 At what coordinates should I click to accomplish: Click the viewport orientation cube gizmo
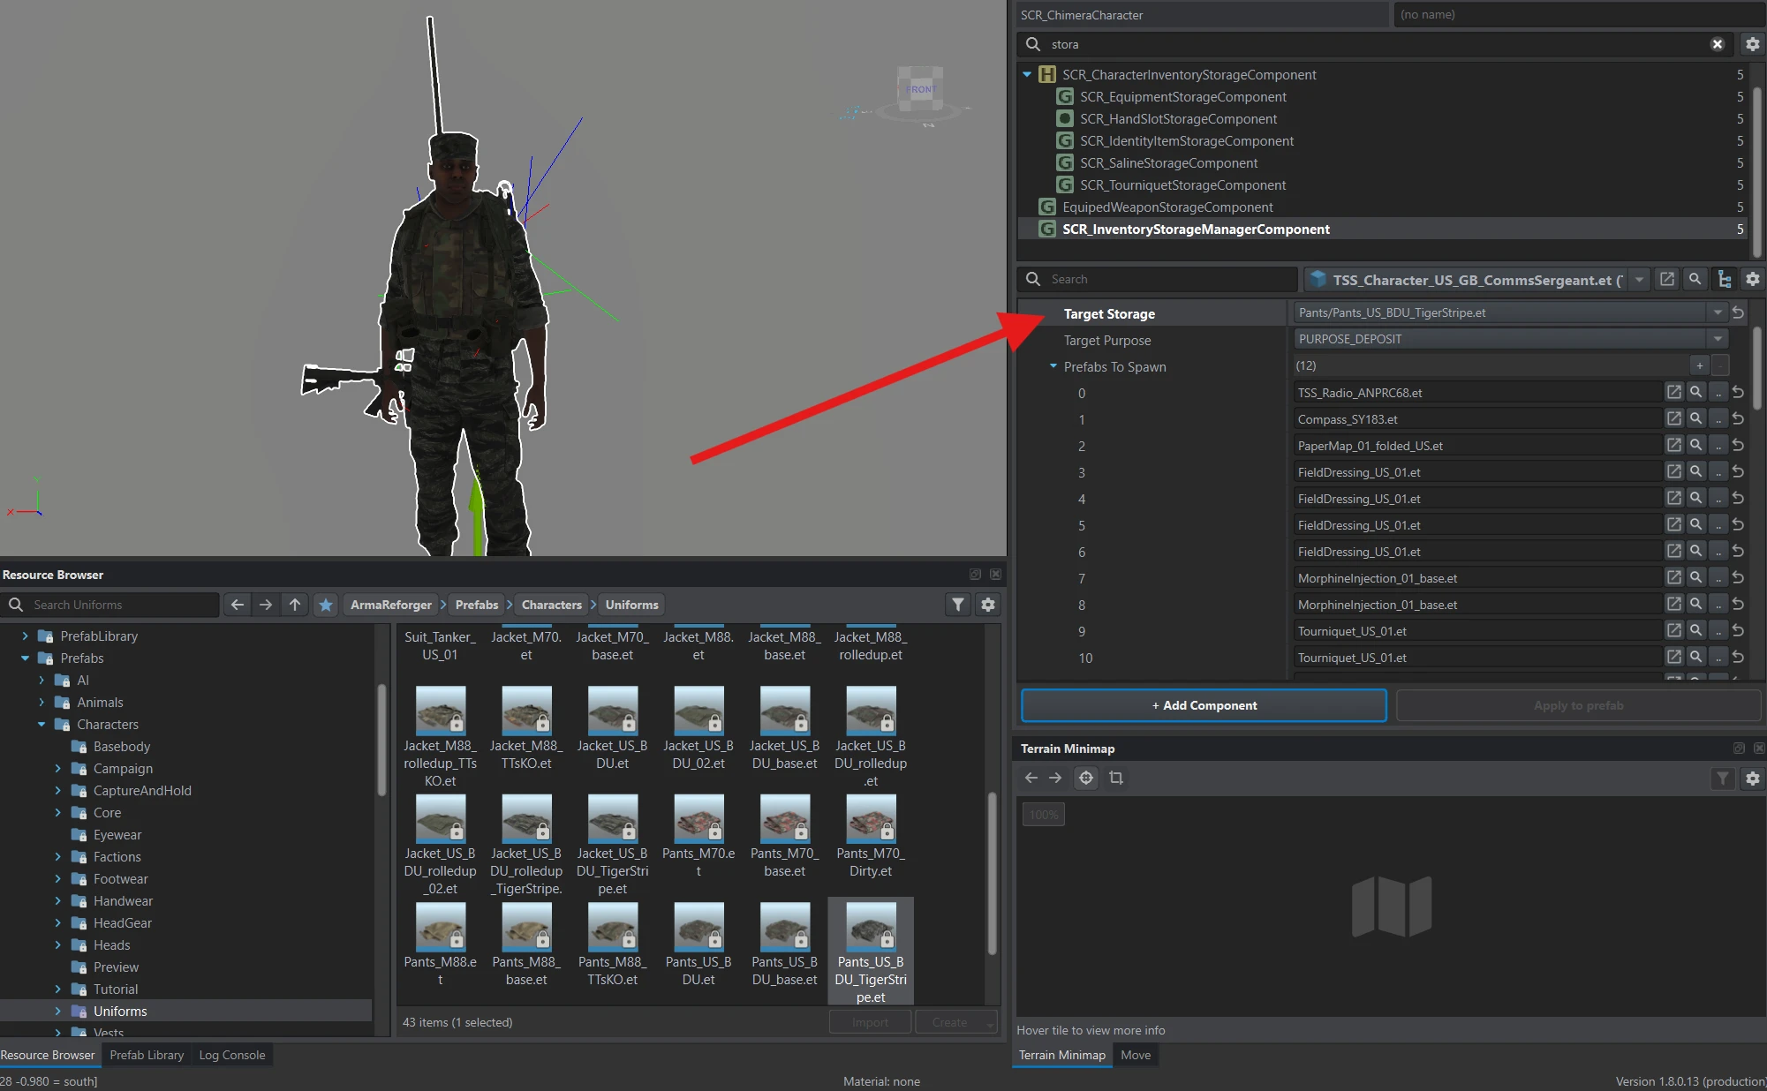click(x=920, y=91)
